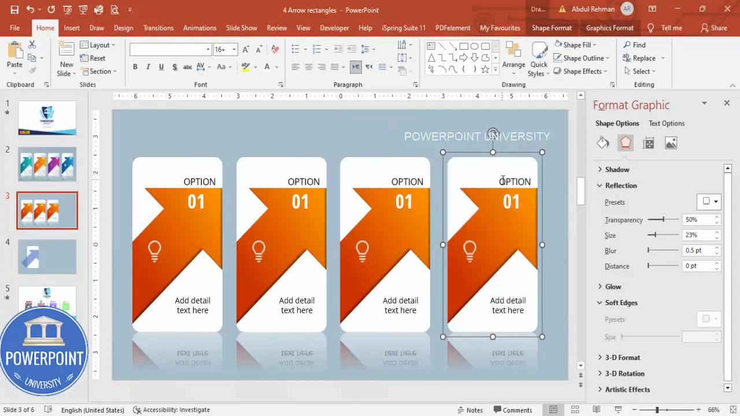
Task: Open the Layout dropdown
Action: (98, 44)
